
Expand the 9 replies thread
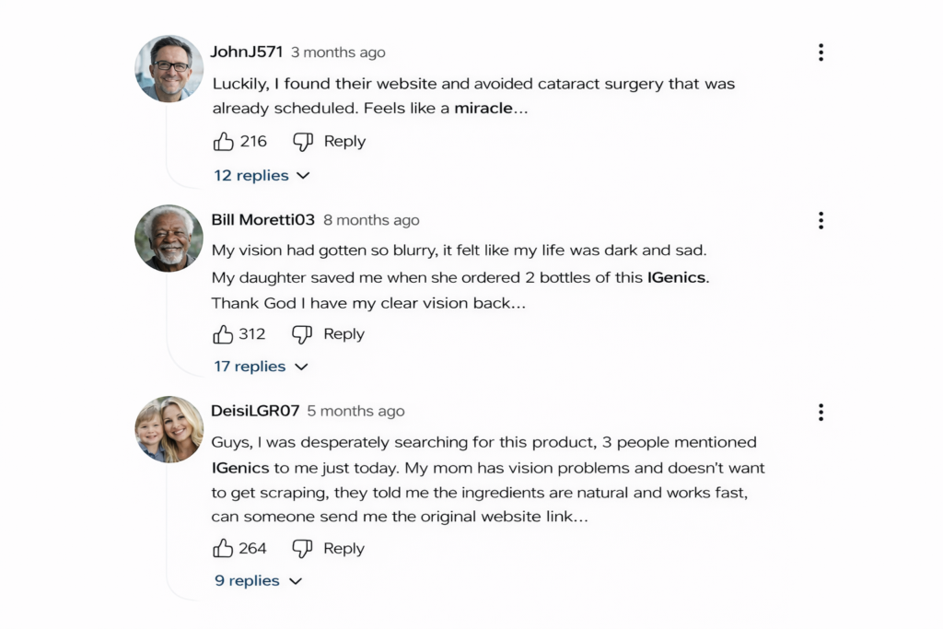tap(258, 581)
